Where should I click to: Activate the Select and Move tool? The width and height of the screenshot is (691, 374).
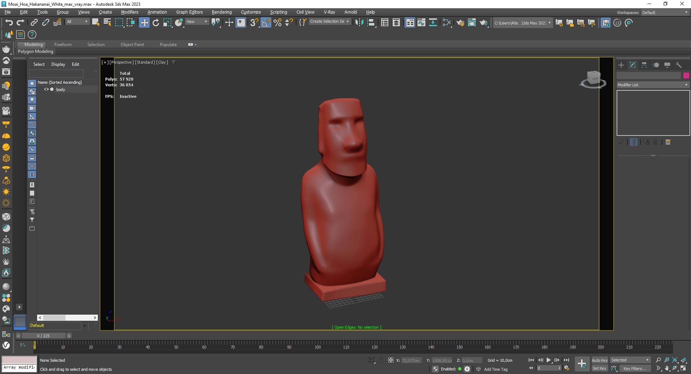(x=144, y=23)
